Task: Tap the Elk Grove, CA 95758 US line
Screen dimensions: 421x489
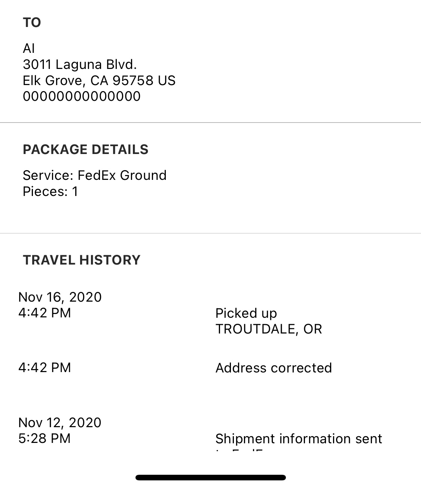Action: (x=99, y=81)
